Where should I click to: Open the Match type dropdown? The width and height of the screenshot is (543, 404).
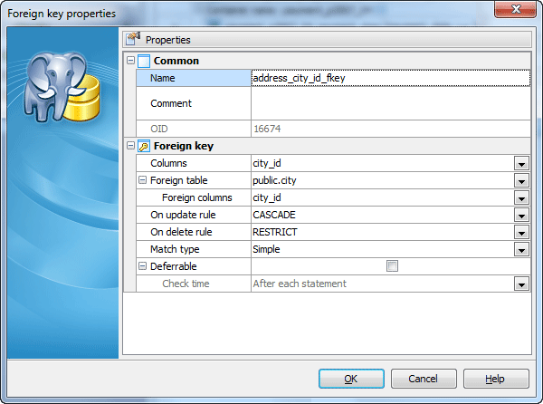(521, 249)
